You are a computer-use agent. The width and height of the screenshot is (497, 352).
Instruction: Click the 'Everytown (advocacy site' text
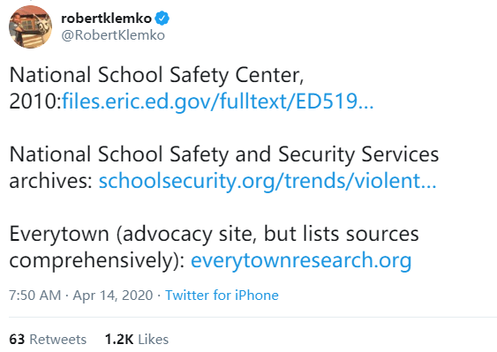[112, 234]
